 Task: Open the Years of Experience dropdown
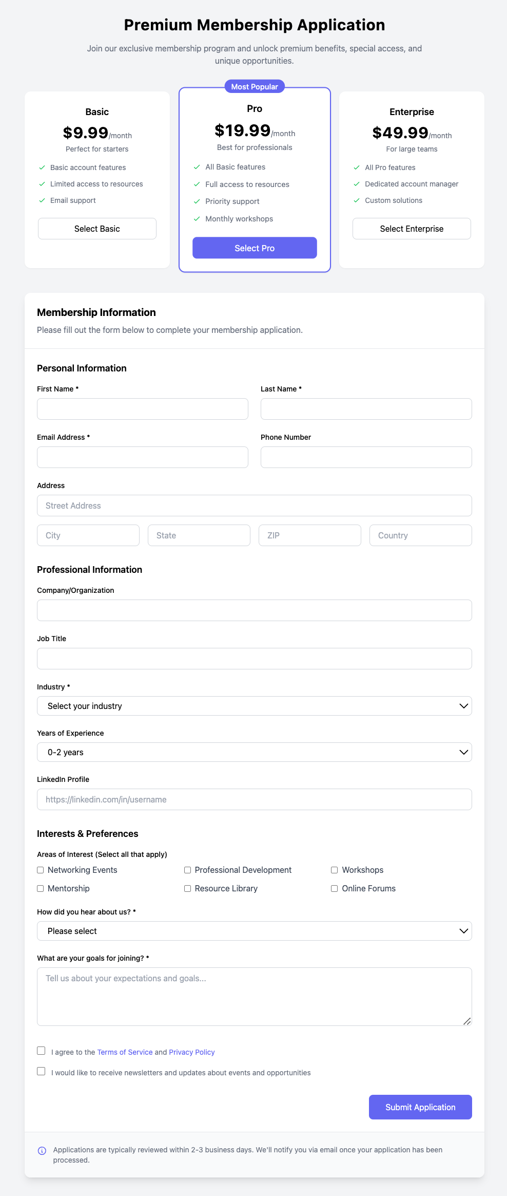coord(255,752)
